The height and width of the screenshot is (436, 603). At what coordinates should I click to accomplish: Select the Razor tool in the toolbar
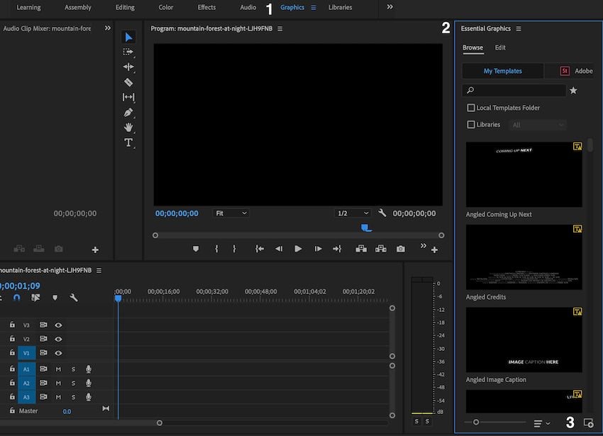(128, 82)
